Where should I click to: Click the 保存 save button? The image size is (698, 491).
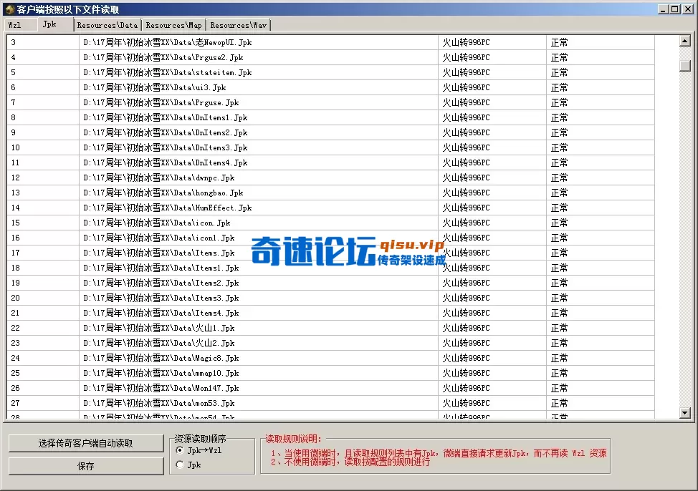pos(85,465)
